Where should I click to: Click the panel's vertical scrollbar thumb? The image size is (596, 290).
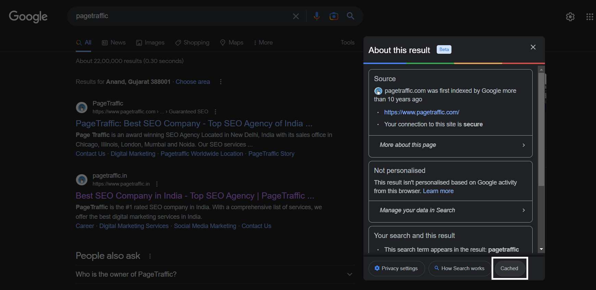(x=541, y=129)
